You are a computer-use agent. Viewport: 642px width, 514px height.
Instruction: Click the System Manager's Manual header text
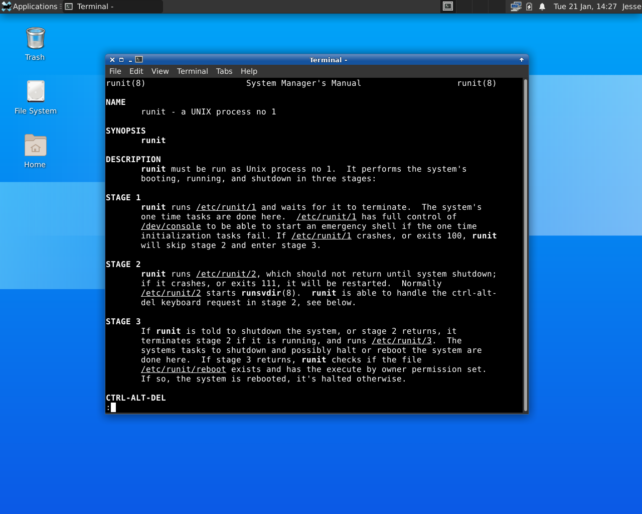(x=303, y=83)
